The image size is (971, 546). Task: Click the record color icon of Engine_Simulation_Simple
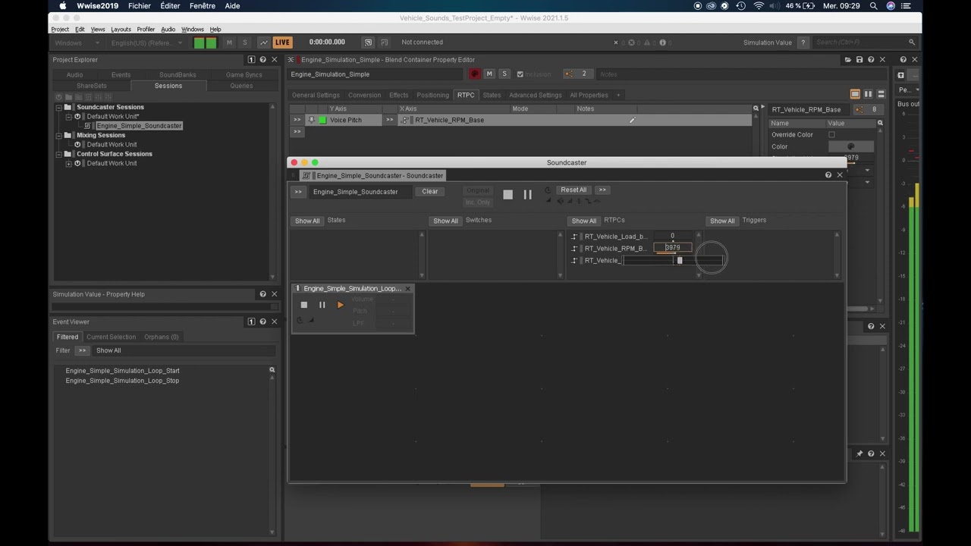(474, 74)
